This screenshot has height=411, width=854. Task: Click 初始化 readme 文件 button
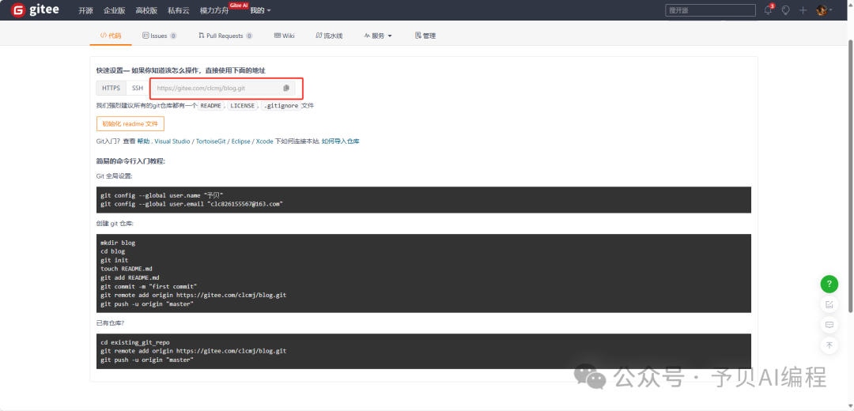[130, 123]
